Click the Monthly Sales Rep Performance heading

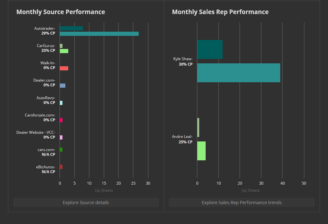click(x=220, y=12)
